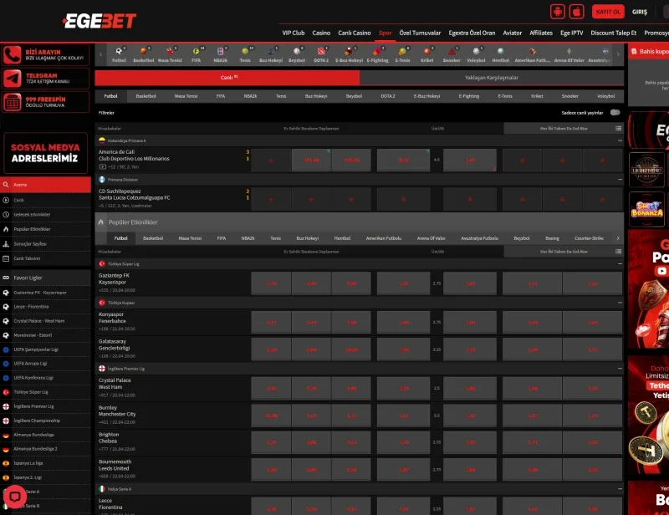Viewport: 669px width, 515px height.
Task: Open market list options in live table header
Action: click(x=618, y=128)
